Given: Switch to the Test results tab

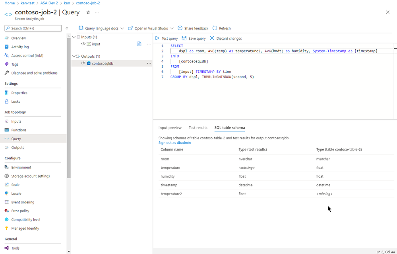Looking at the screenshot, I should (198, 128).
